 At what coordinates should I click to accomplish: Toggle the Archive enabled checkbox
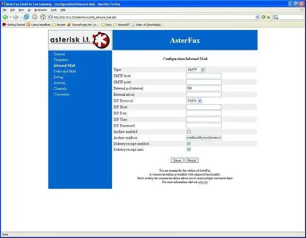tap(188, 132)
